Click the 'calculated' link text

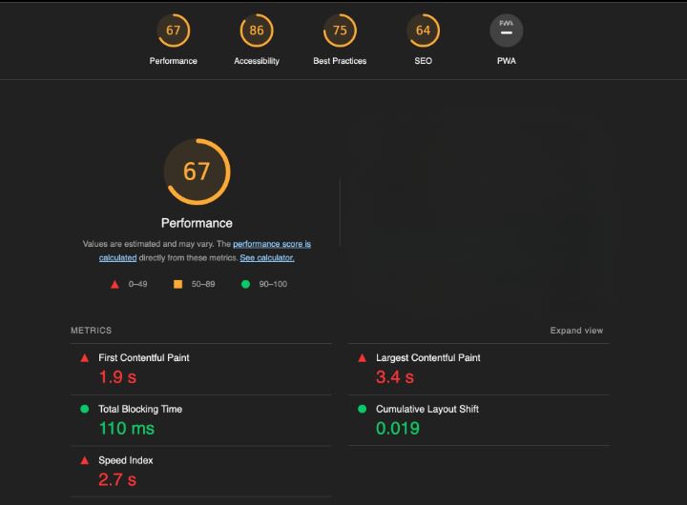pyautogui.click(x=118, y=258)
